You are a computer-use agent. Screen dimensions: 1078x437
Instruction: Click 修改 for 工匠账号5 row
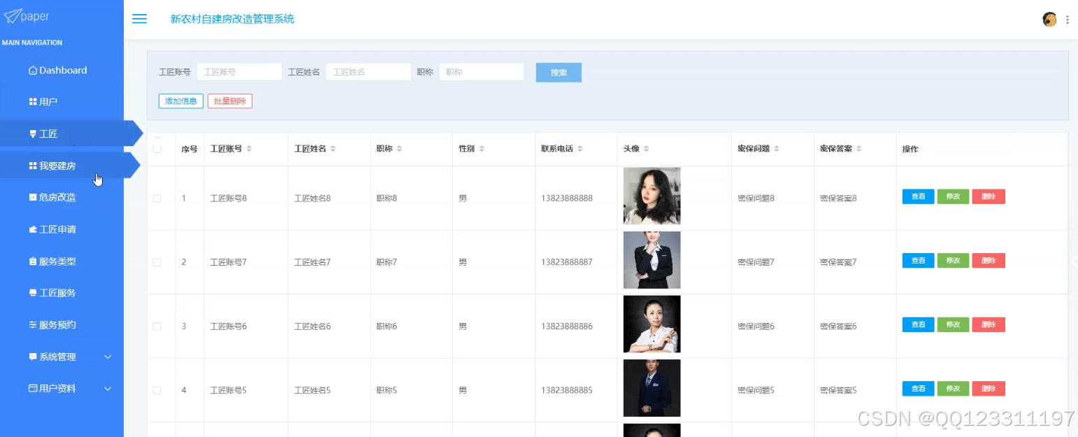tap(953, 389)
